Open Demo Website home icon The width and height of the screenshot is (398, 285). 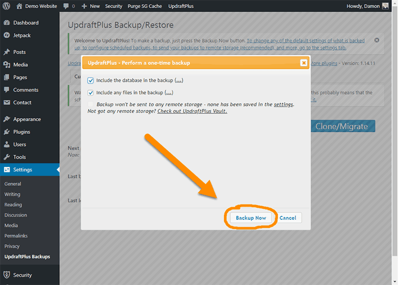point(19,6)
